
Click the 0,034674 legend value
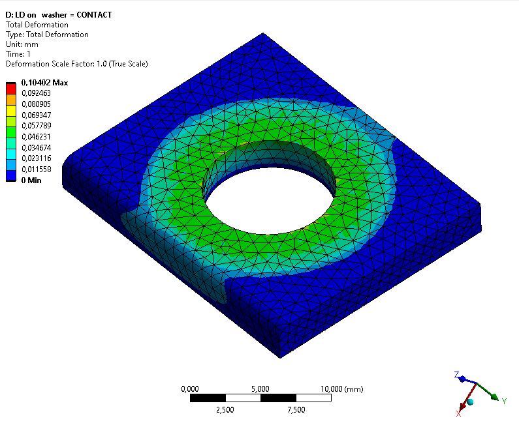tap(36, 147)
